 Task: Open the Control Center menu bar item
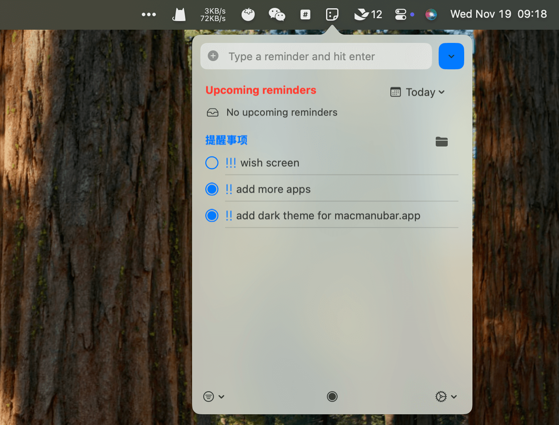pyautogui.click(x=401, y=14)
